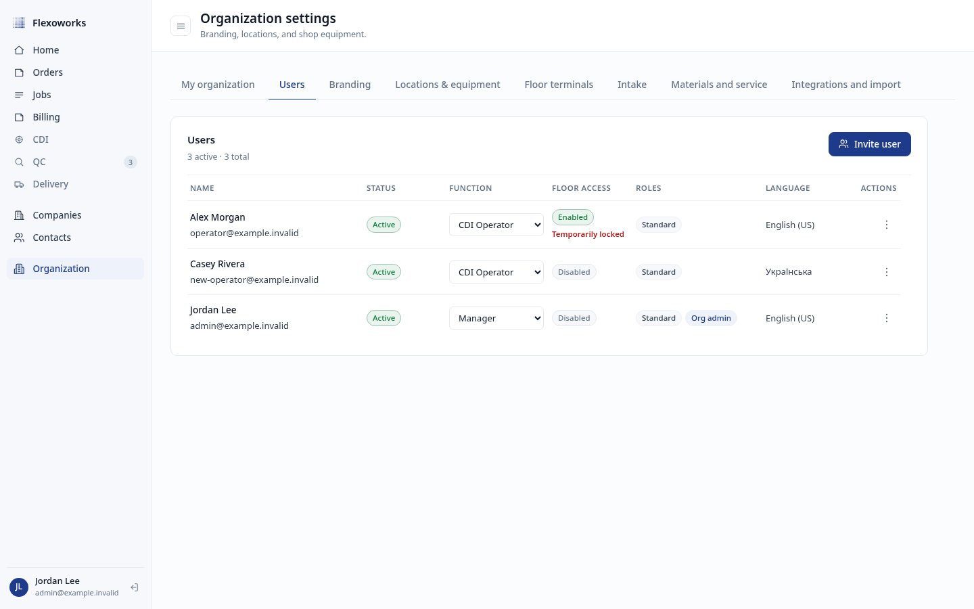
Task: Open Billing in the sidebar
Action: [75, 117]
